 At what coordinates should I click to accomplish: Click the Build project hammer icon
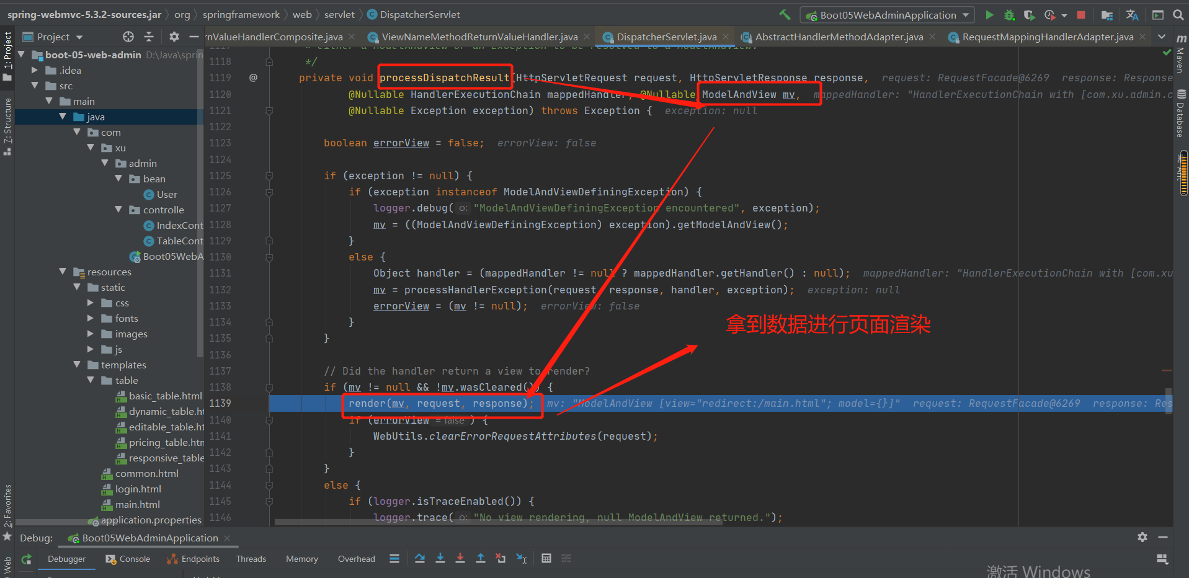785,14
